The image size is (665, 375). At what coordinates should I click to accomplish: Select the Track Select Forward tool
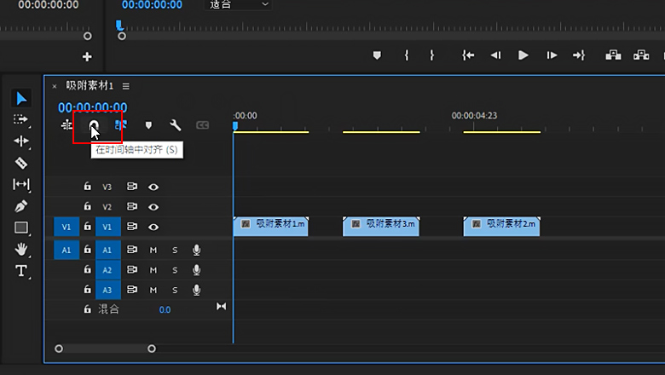(21, 119)
